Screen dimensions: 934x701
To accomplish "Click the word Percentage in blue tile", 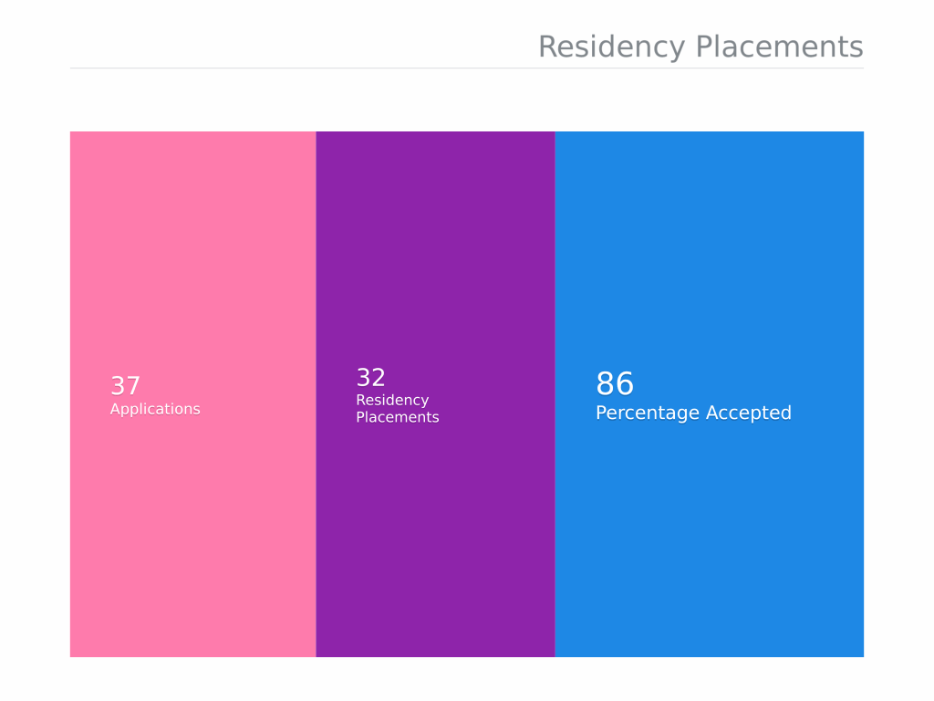I will pos(649,413).
